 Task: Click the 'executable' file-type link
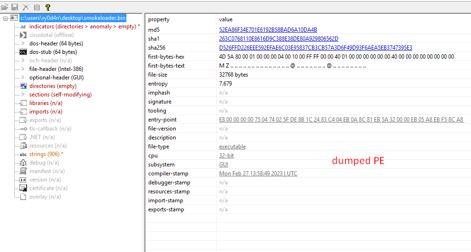click(232, 147)
